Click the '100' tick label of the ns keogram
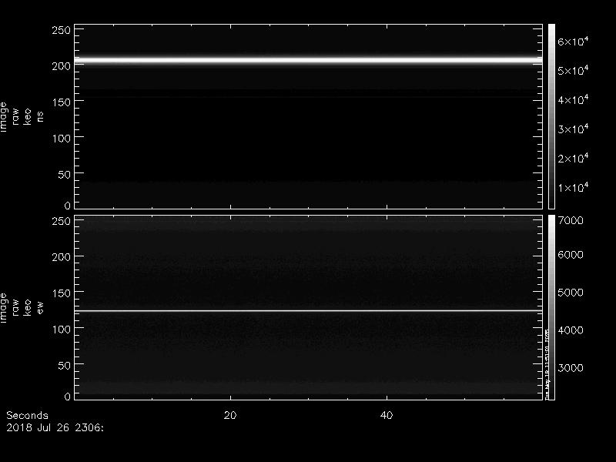 62,139
